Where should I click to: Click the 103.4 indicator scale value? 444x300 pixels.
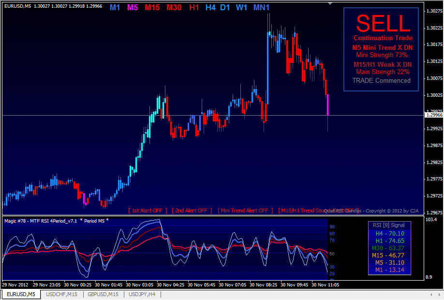[431, 220]
